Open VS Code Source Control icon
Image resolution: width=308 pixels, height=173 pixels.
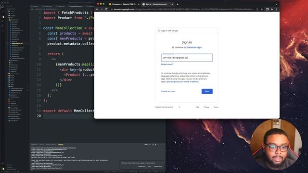2,16
